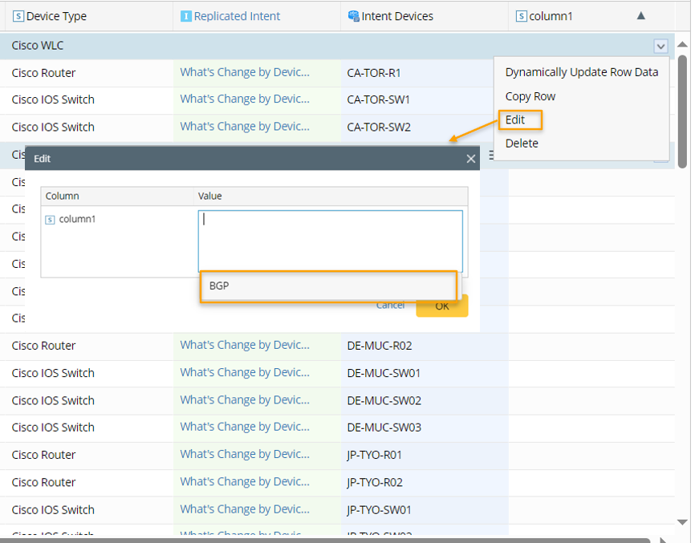Sort by the Device Type header
The image size is (695, 543).
coord(56,16)
